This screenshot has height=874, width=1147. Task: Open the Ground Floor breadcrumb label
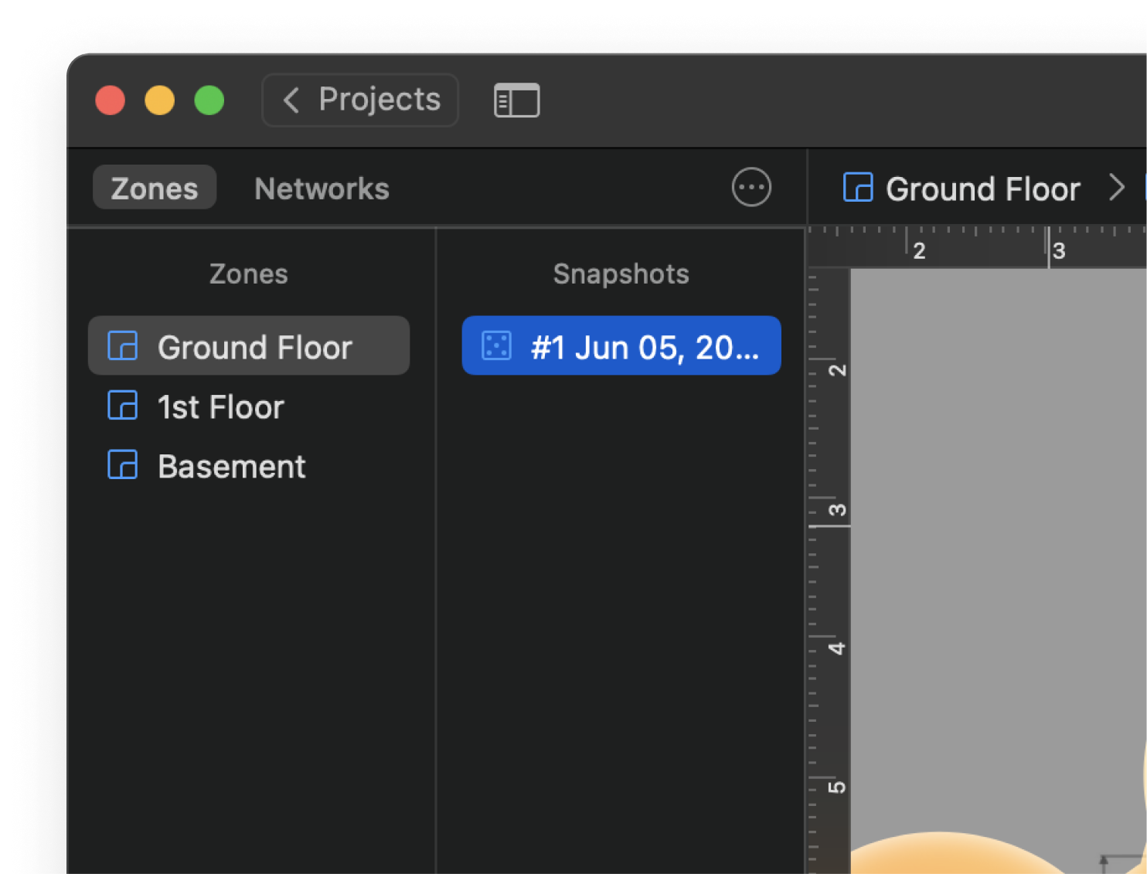(x=982, y=189)
